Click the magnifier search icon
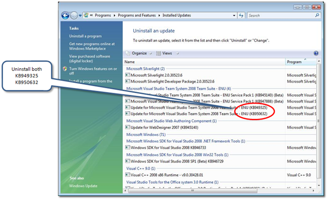The image size is (328, 200). [x=317, y=15]
